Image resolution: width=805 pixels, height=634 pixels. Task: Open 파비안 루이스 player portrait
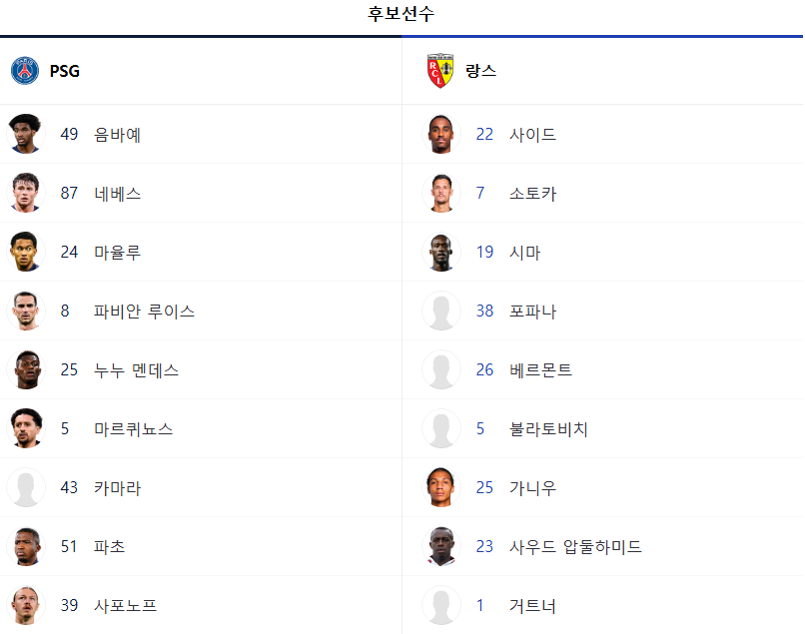click(26, 312)
